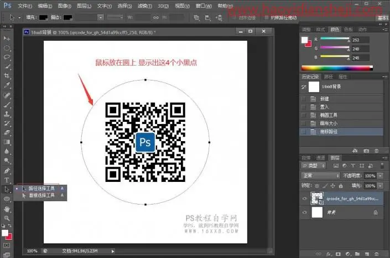Select the Hand tool

click(x=7, y=209)
